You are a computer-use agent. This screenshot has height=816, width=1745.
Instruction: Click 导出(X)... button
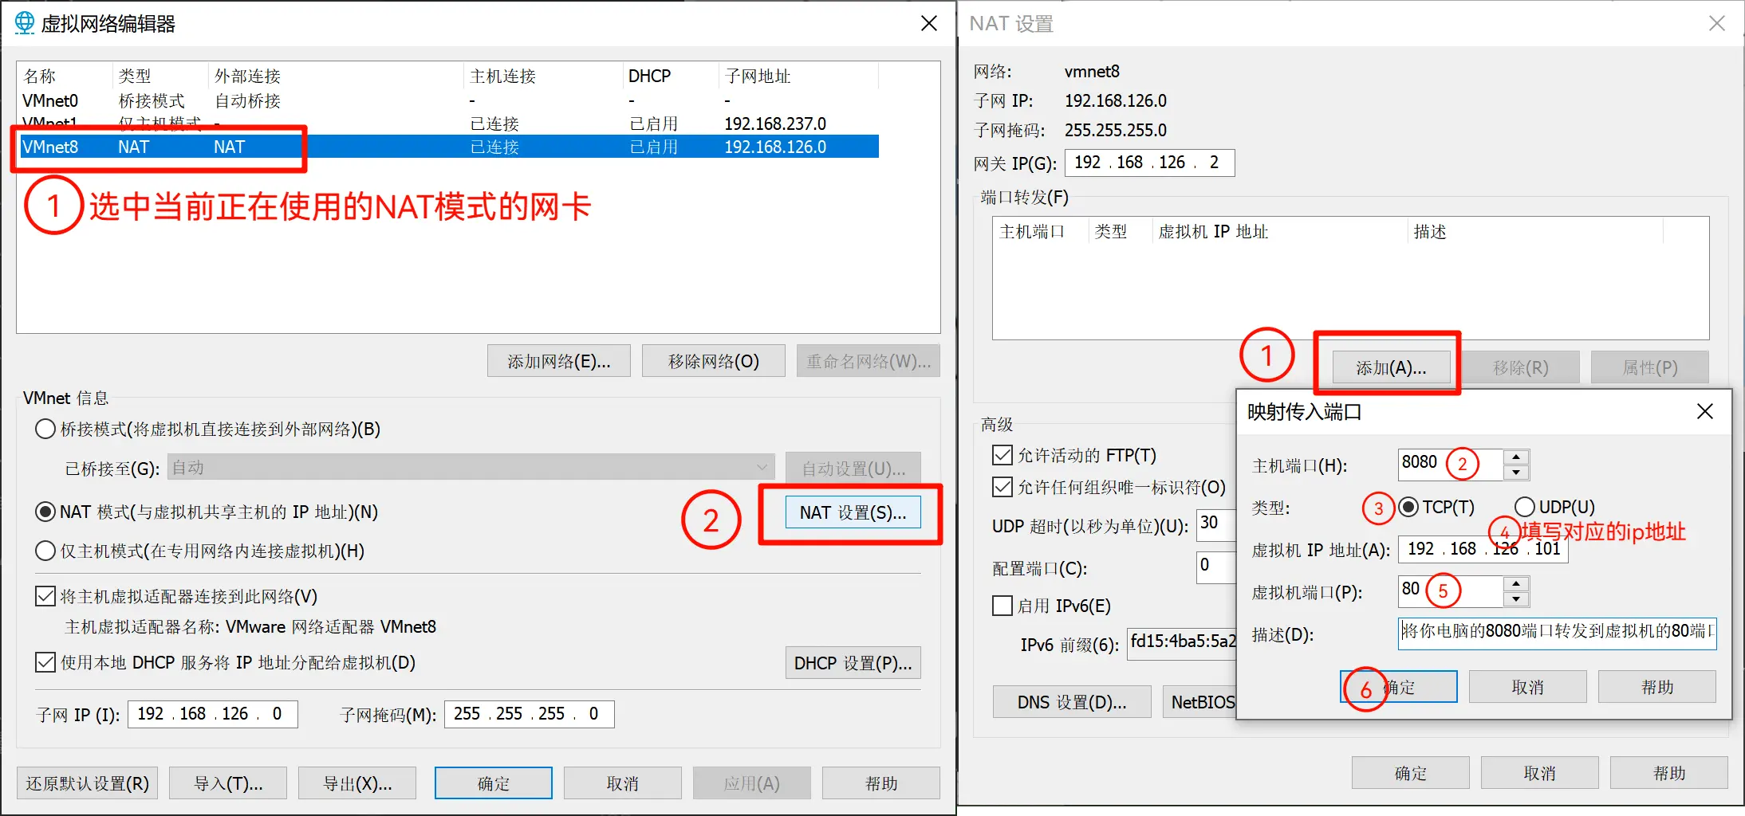[x=357, y=783]
